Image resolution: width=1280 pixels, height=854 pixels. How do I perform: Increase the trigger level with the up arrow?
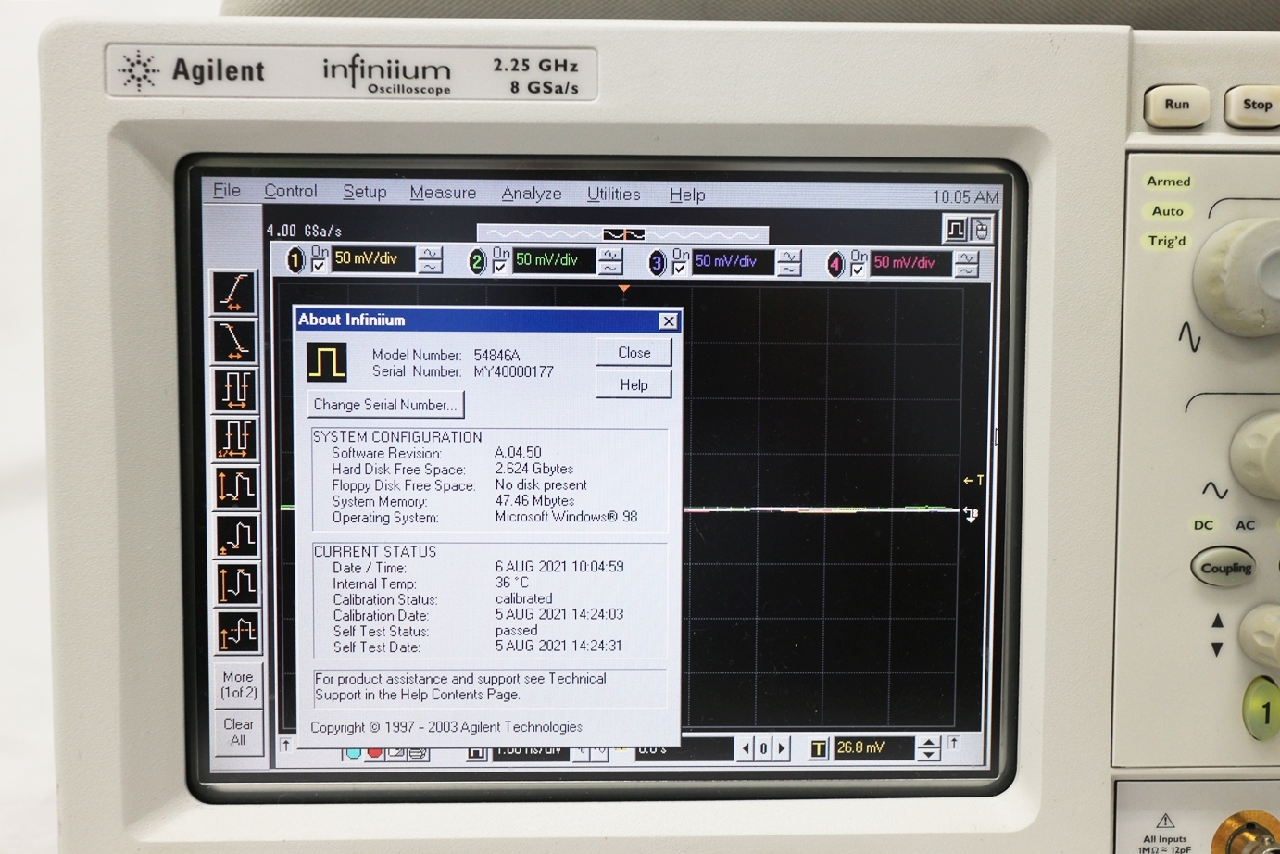click(929, 742)
